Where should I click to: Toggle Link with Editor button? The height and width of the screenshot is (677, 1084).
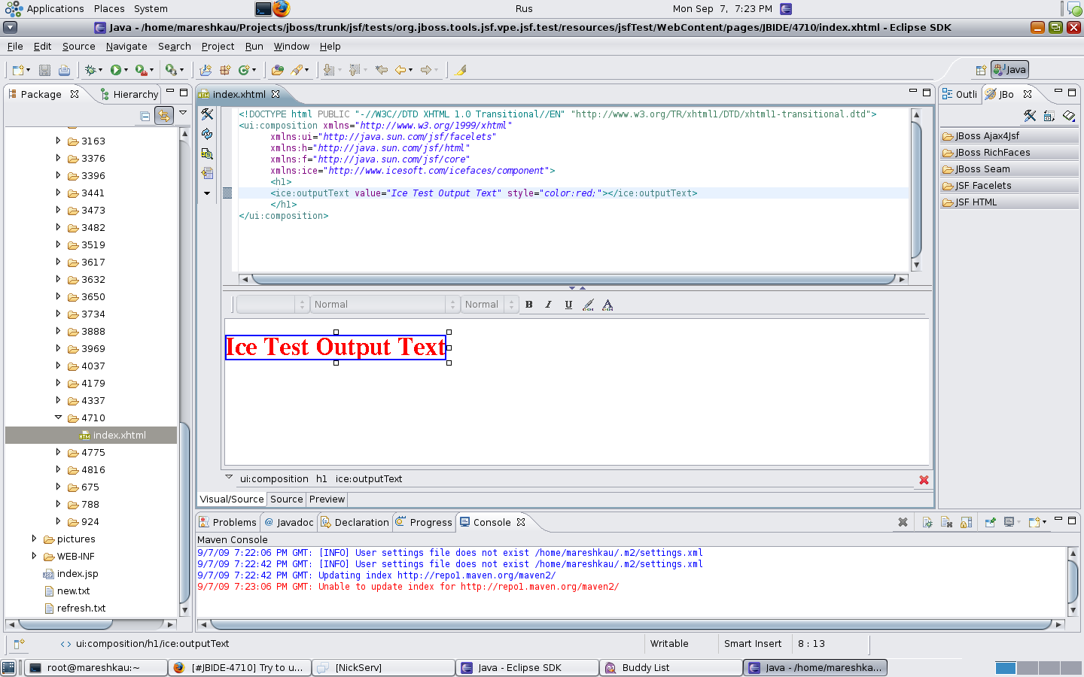pyautogui.click(x=163, y=116)
